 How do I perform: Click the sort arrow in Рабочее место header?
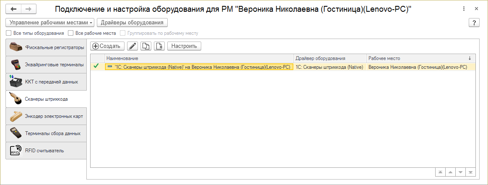click(x=470, y=58)
